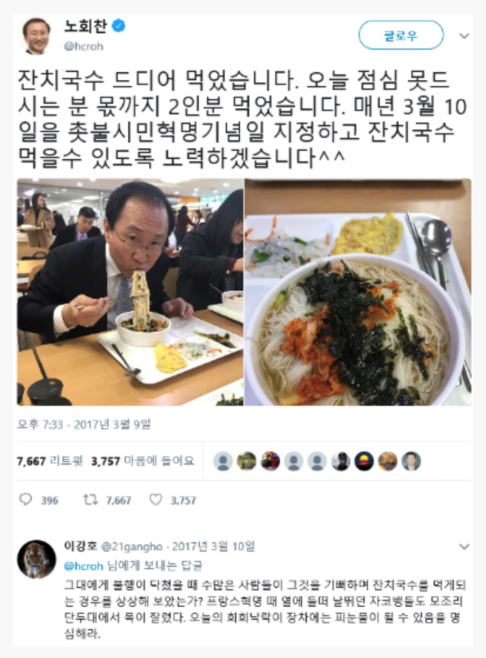Click the heart like icon

(156, 499)
